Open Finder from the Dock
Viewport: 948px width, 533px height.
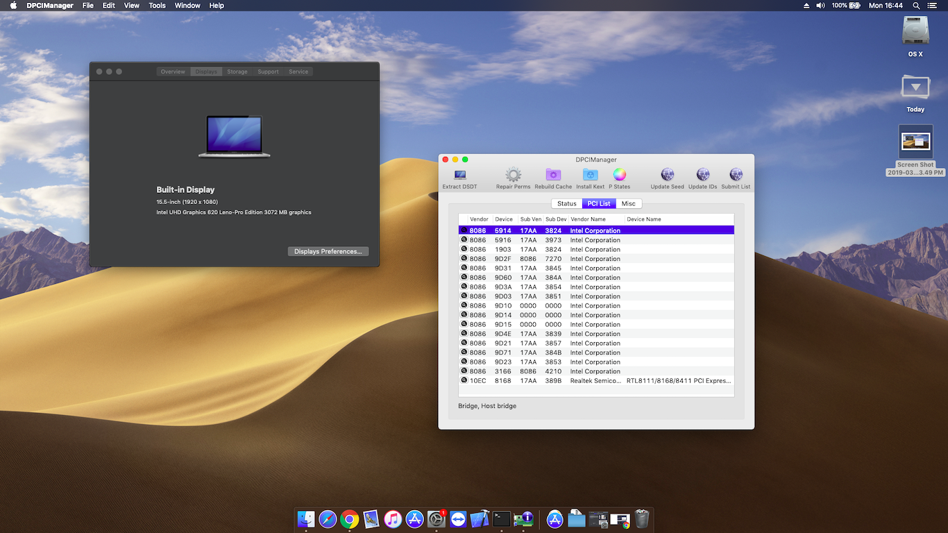pyautogui.click(x=306, y=518)
